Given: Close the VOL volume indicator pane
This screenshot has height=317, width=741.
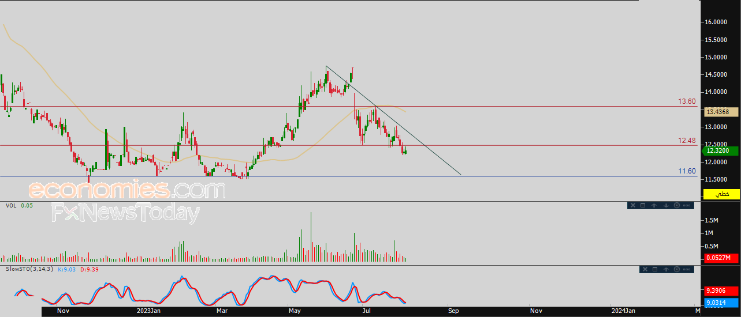Looking at the screenshot, I should 633,205.
